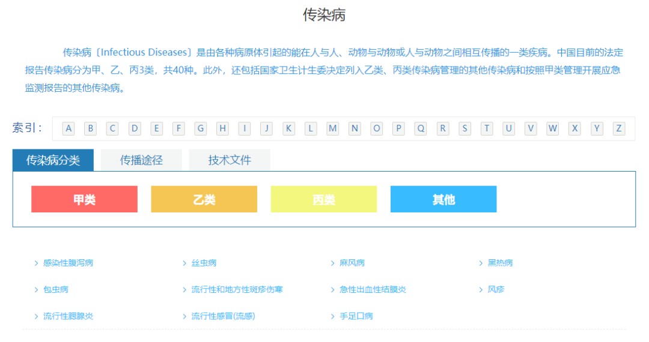Click chevron before 流行性腮腺炎

37,316
